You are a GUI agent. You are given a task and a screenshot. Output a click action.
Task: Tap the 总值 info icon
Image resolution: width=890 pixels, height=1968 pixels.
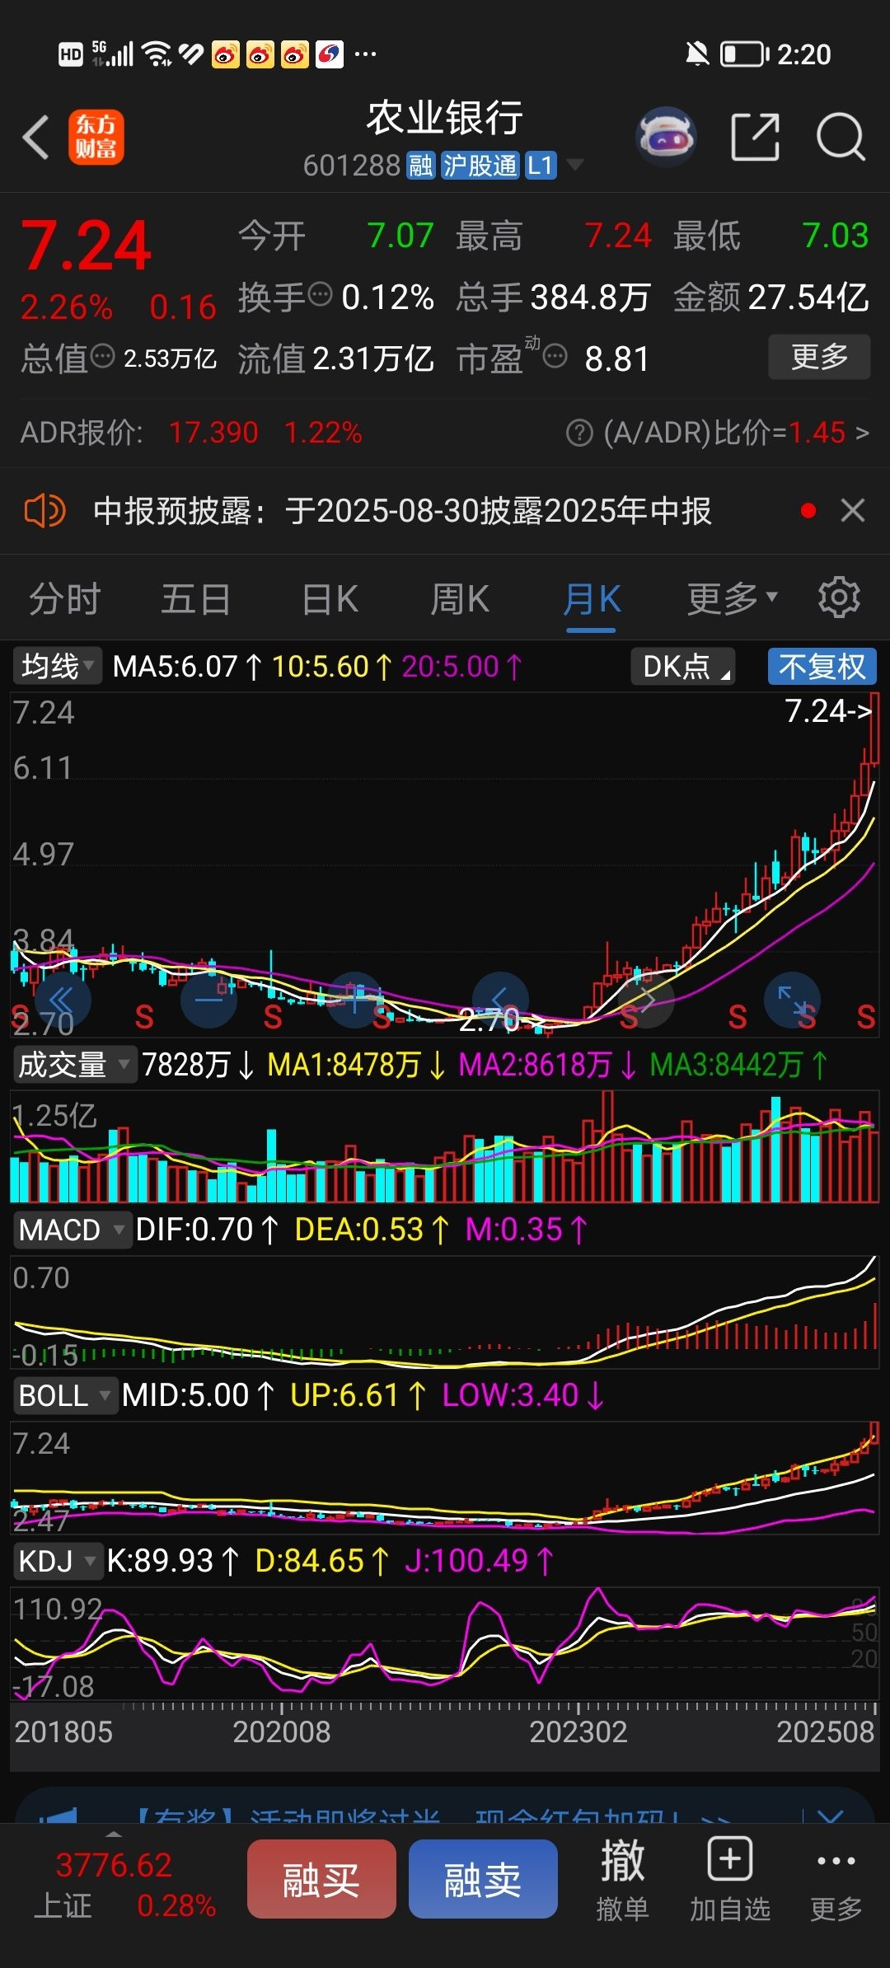click(102, 356)
